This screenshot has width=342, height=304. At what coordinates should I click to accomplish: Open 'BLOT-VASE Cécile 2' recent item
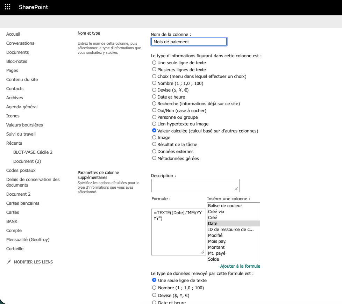click(x=33, y=152)
